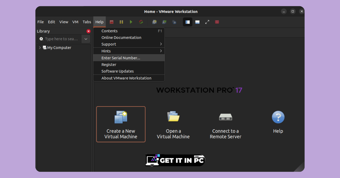Open the View menu
The width and height of the screenshot is (340, 178).
64,22
